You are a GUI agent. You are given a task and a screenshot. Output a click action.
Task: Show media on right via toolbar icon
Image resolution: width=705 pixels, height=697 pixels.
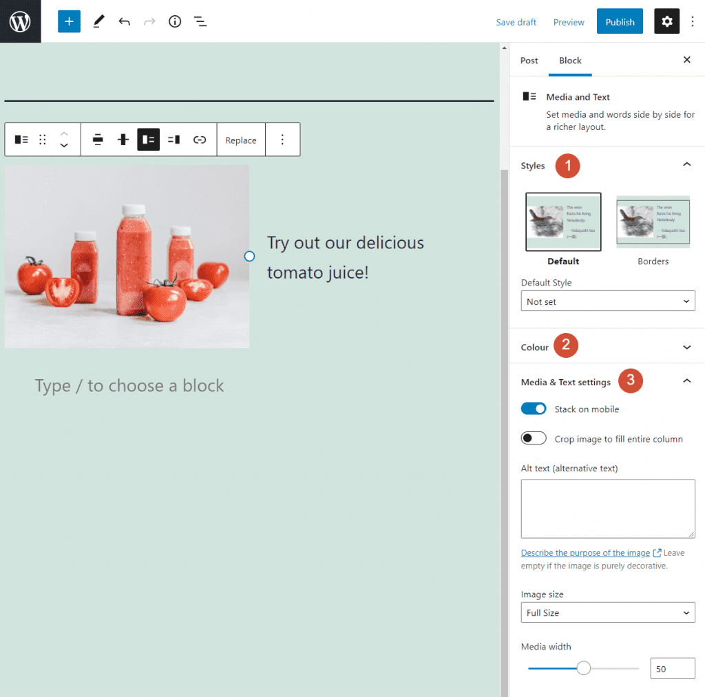coord(173,139)
